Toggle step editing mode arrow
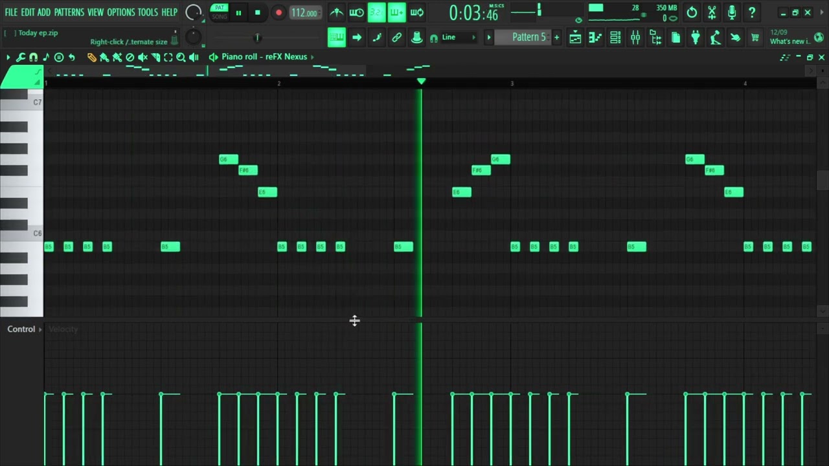 point(357,38)
